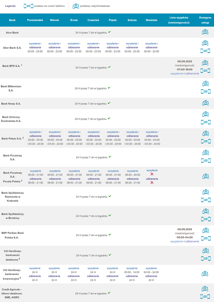Click BNP Paribas phone transfer icon
Screen dimensions: 214x302
[x=205, y=238]
